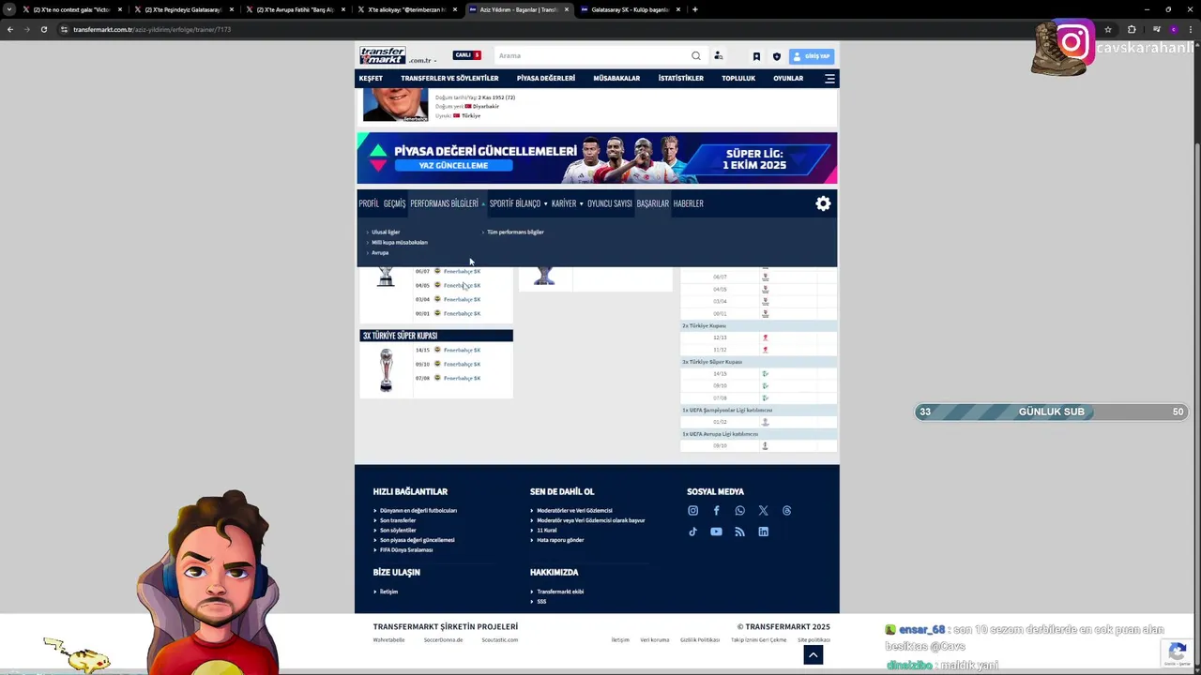Select Milli kupa müsabakaları submenu item

click(x=400, y=242)
